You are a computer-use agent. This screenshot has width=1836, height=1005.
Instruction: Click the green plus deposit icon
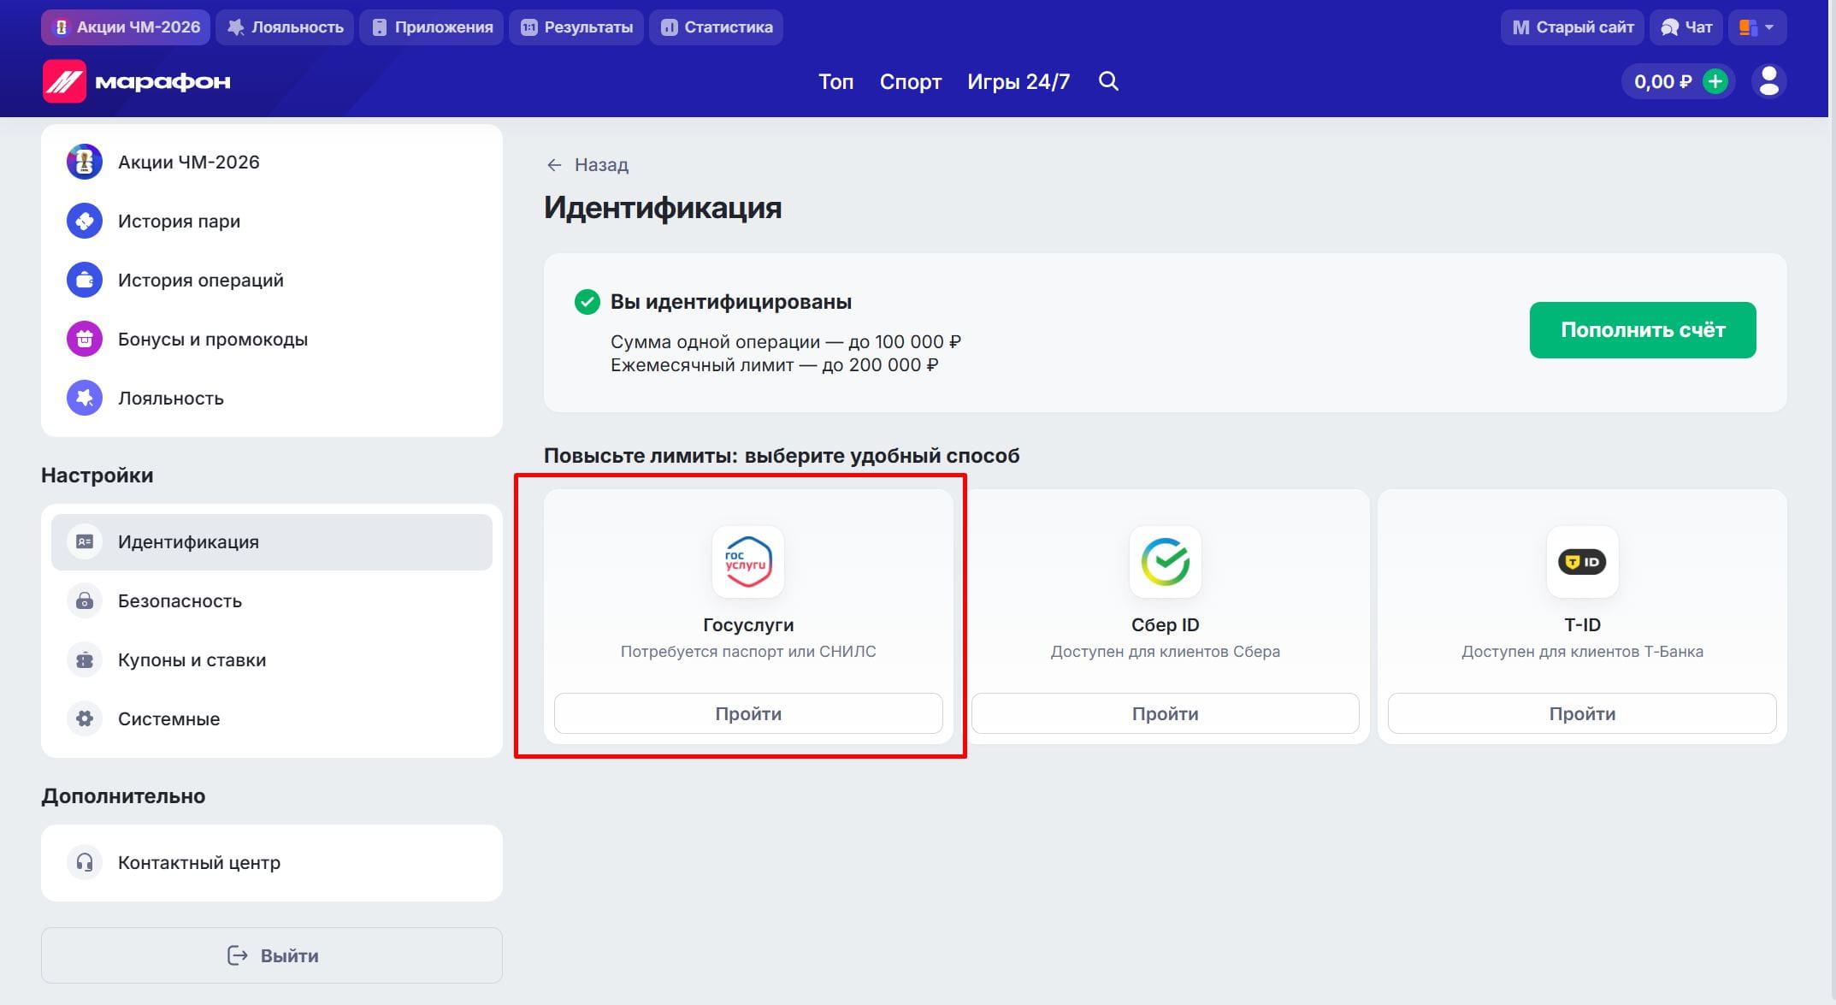(1715, 81)
